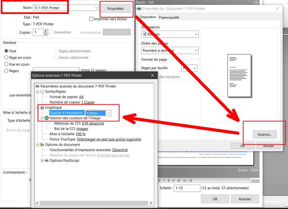
Task: Select the Page en cours radio button
Action: point(6,58)
